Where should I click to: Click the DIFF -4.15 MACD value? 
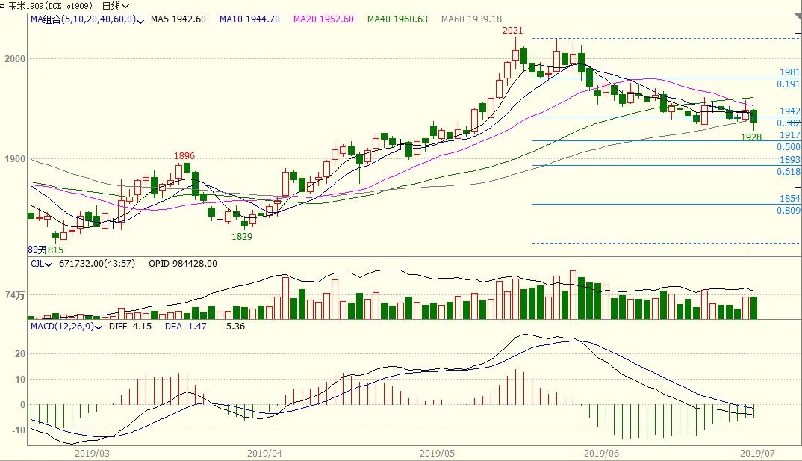coord(129,327)
